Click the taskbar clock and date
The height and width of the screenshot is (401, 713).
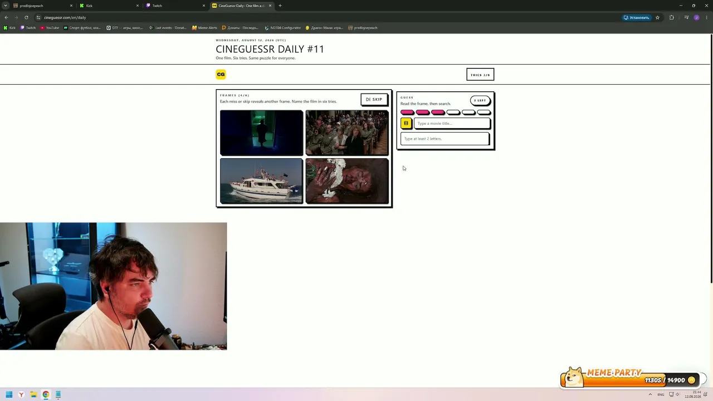[x=694, y=394]
